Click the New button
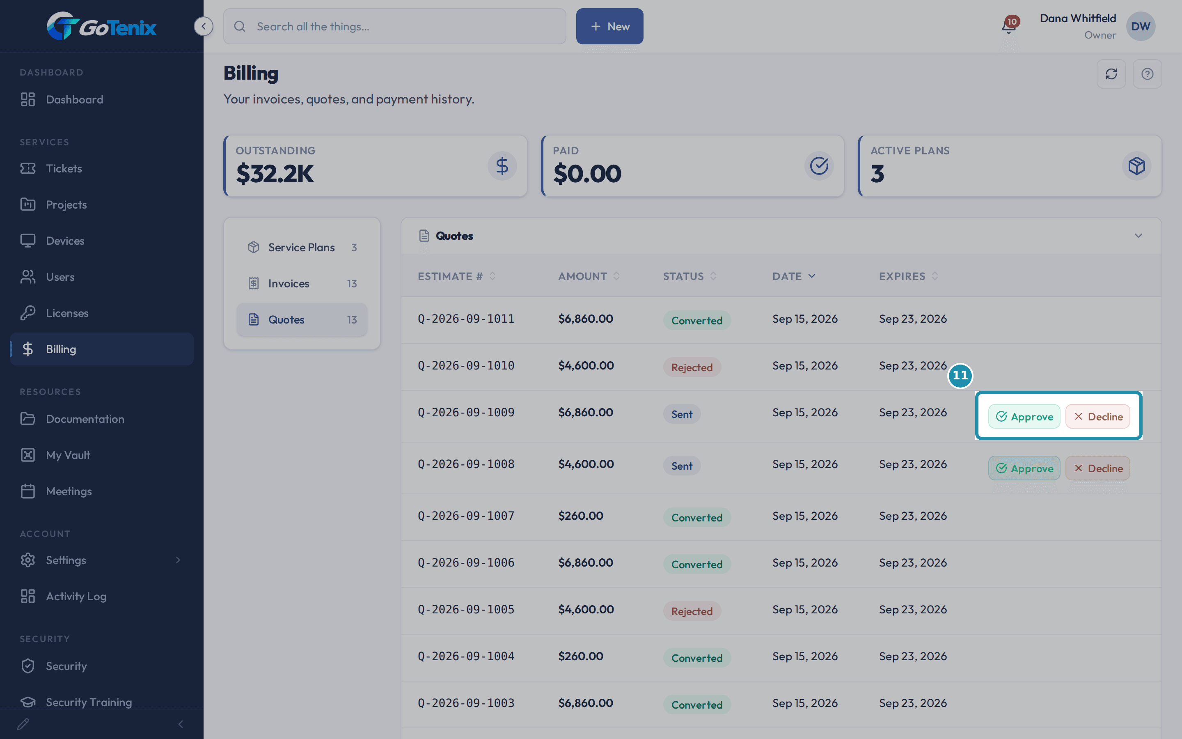This screenshot has width=1182, height=739. 609,26
